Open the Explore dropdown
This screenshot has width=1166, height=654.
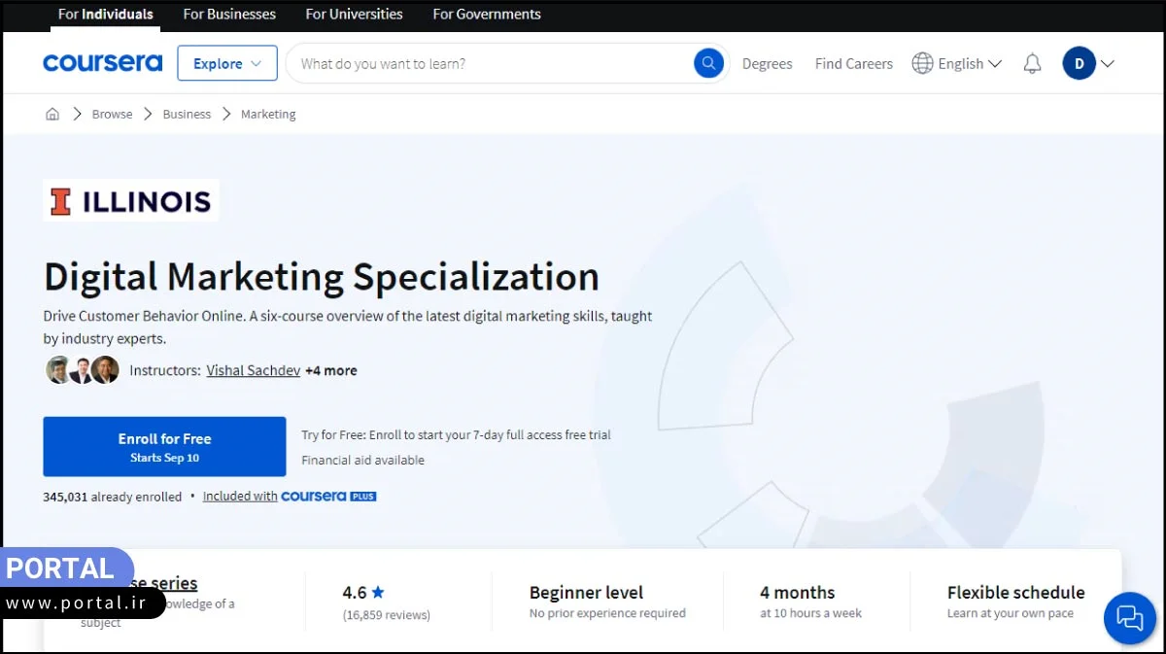click(x=226, y=62)
